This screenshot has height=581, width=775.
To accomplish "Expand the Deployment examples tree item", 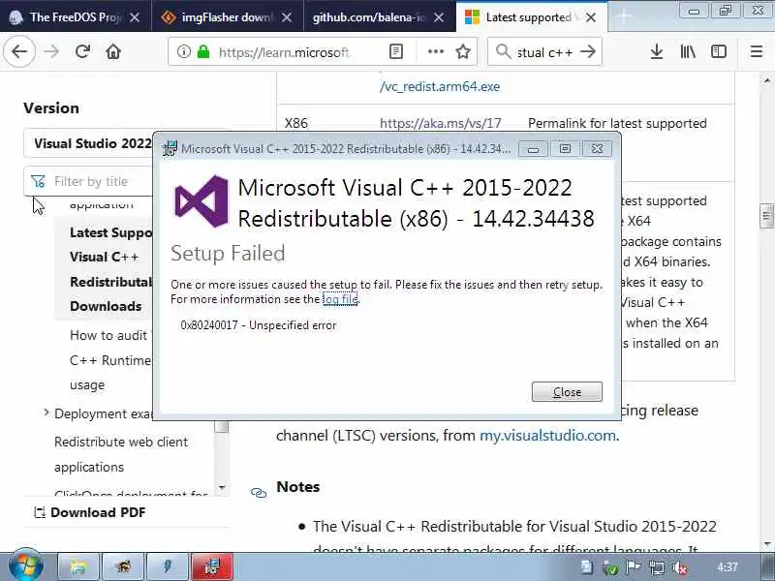I will pos(46,413).
